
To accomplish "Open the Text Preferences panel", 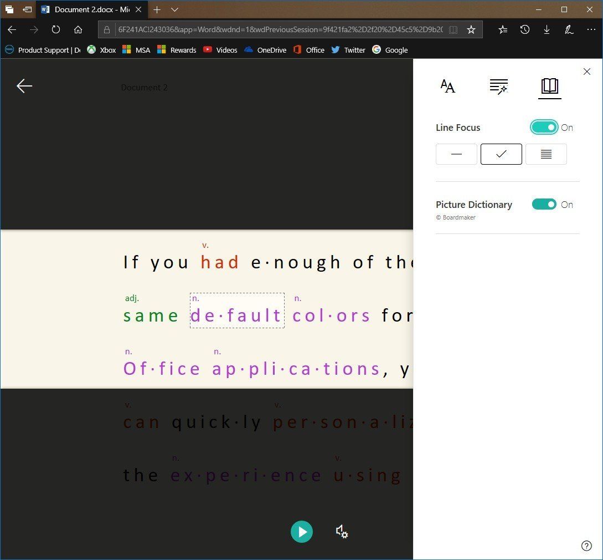I will (447, 86).
